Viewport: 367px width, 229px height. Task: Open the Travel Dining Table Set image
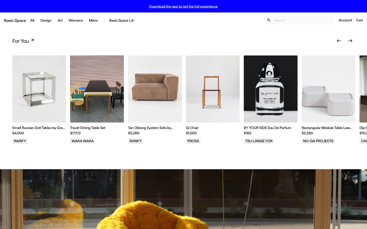click(x=97, y=89)
